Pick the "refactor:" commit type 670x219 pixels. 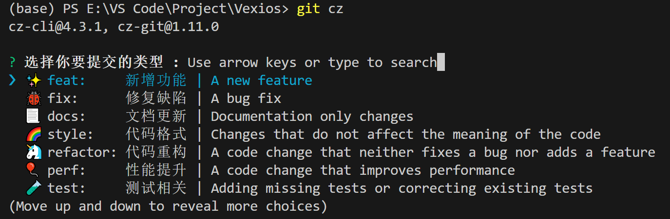pos(82,152)
